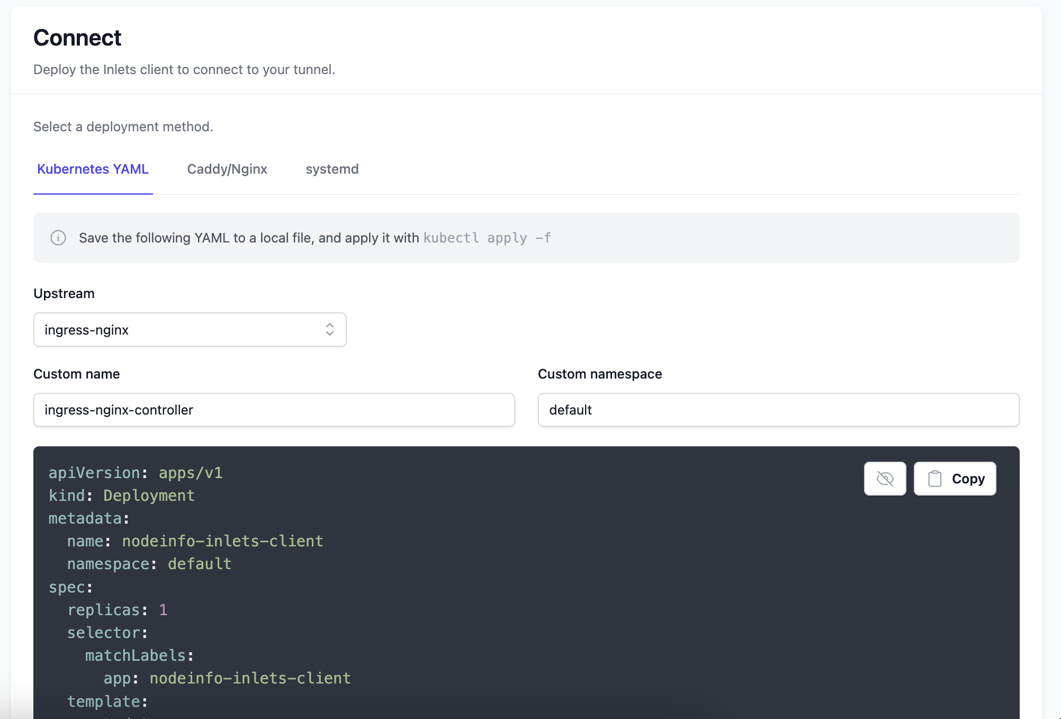This screenshot has height=719, width=1061.
Task: Click the Custom namespace input field
Action: 778,410
